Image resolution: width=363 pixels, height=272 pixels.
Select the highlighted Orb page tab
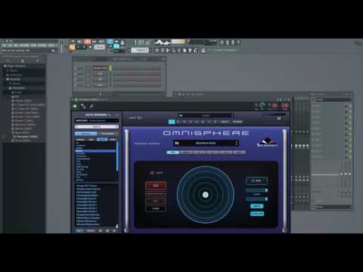(173, 153)
